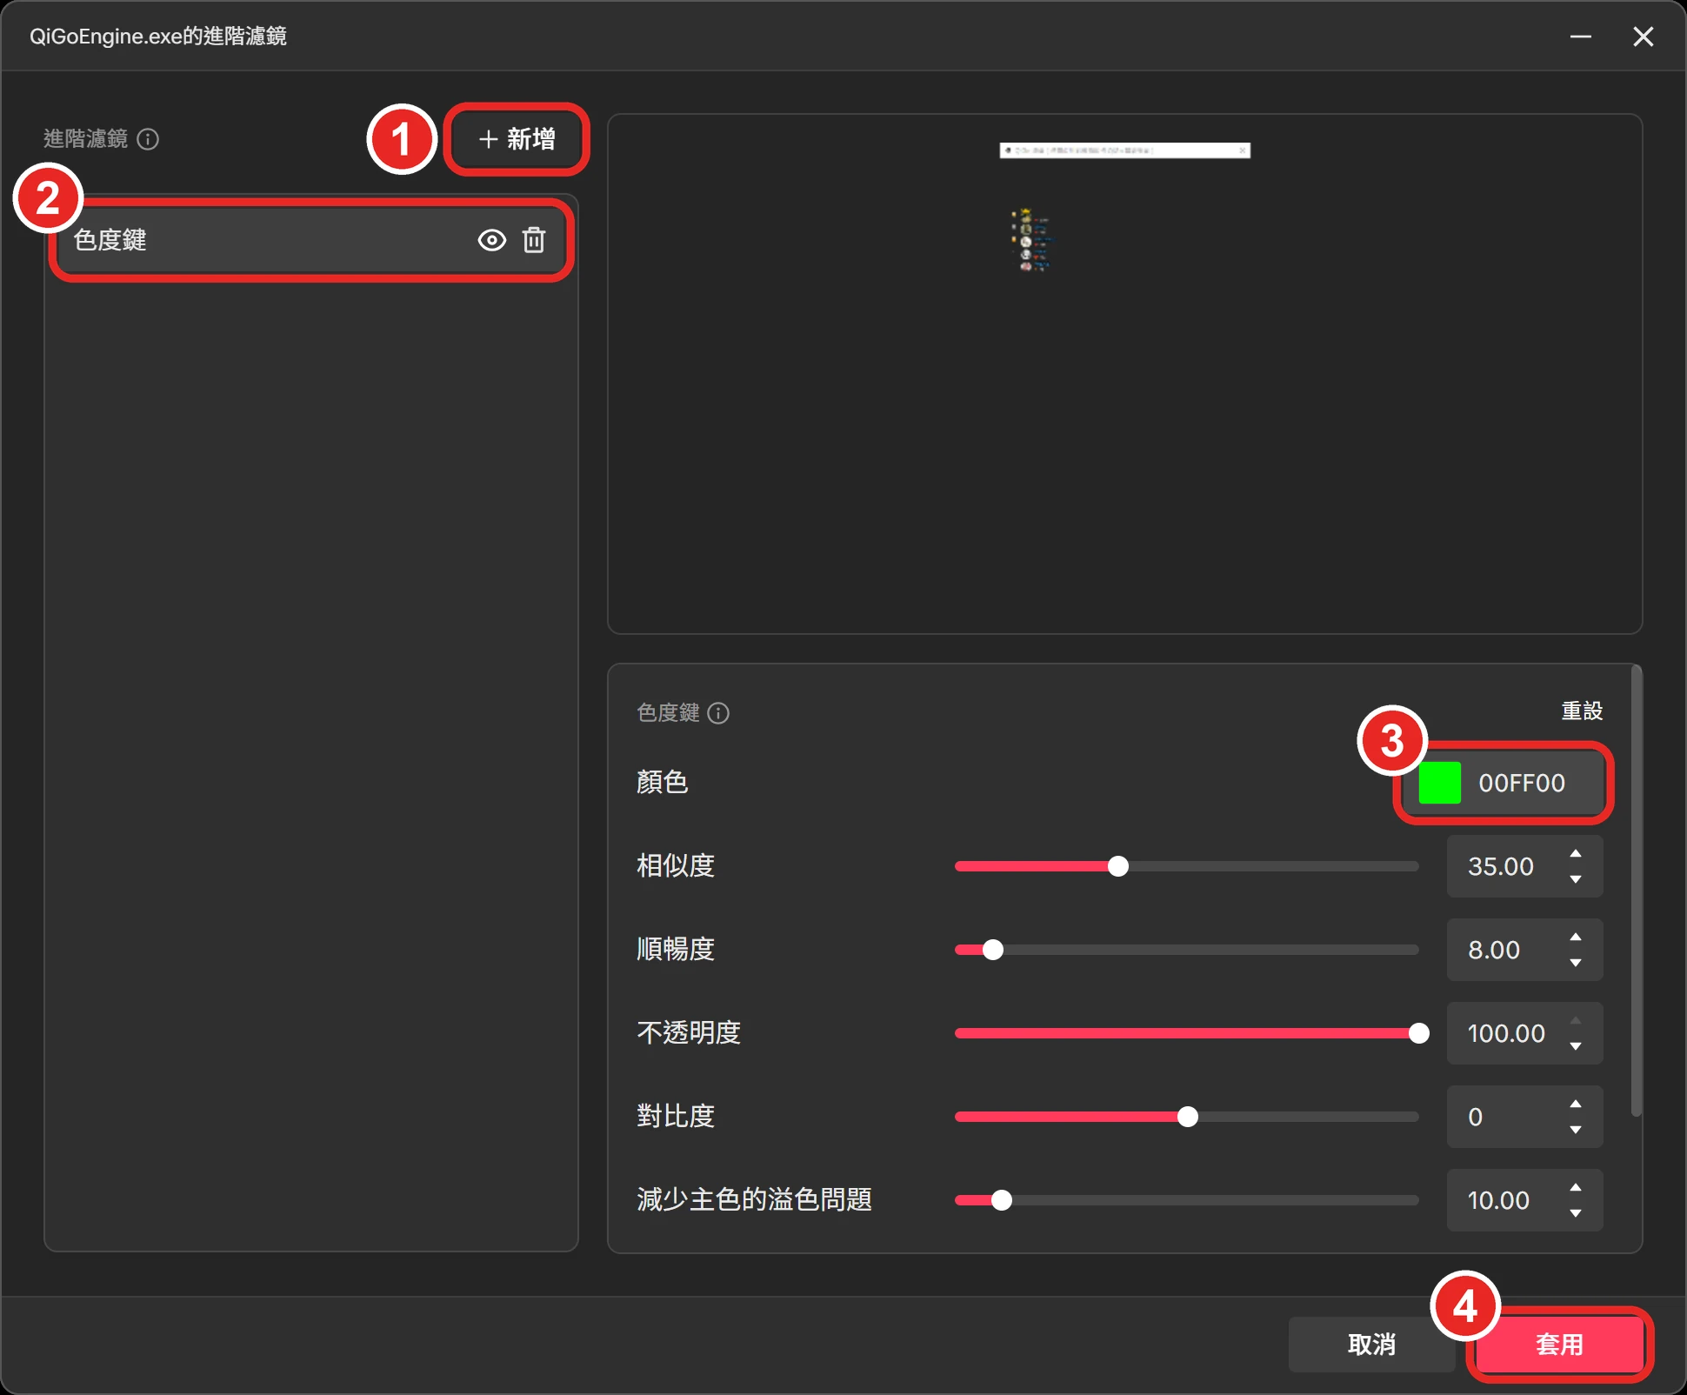Click the 35.00 similarity value field
The image size is (1687, 1395).
point(1524,866)
